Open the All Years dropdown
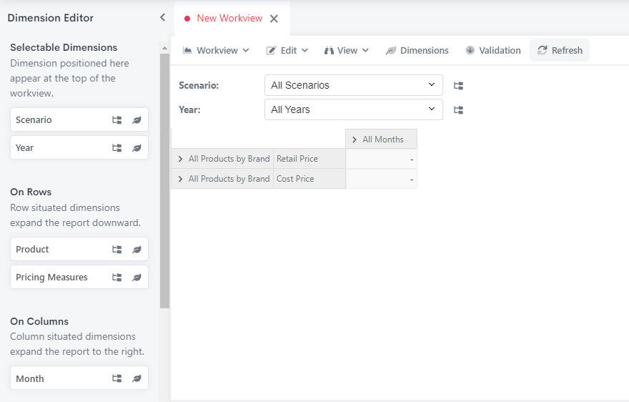This screenshot has width=629, height=402. [353, 109]
